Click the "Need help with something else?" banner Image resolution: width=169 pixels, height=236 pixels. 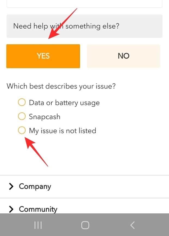pyautogui.click(x=84, y=26)
